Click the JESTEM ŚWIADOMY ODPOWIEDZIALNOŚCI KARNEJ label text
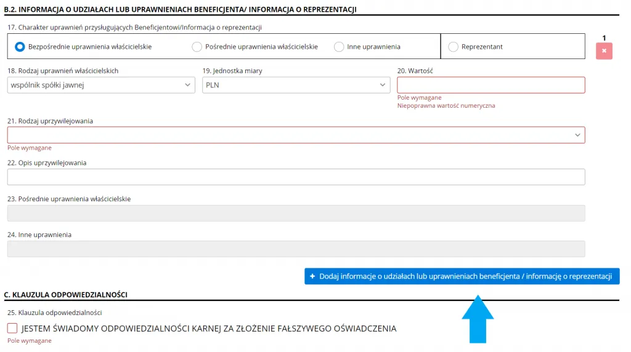Image resolution: width=631 pixels, height=352 pixels. (x=209, y=329)
